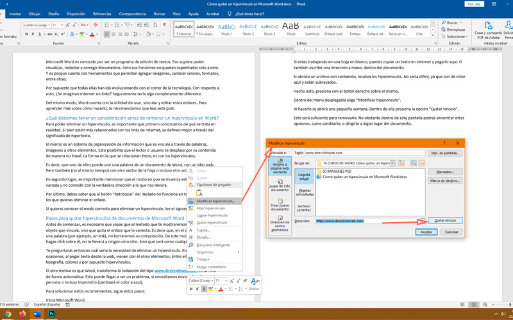513x320 pixels.
Task: Click Aceptar in the hyperlink dialog
Action: [426, 232]
